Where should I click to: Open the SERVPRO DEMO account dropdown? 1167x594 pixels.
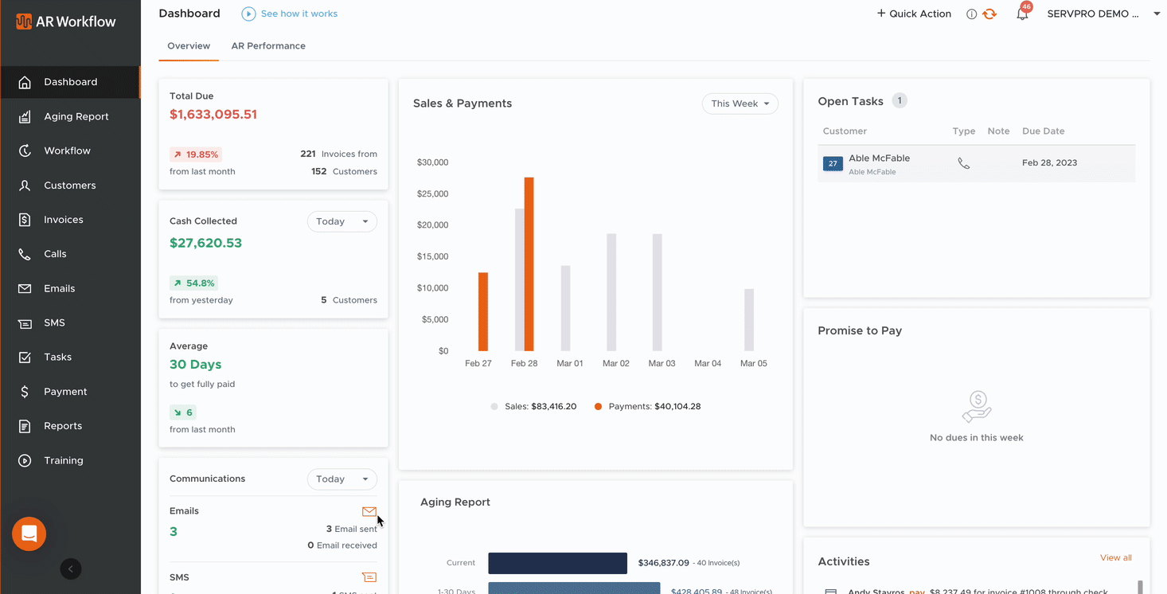pyautogui.click(x=1102, y=14)
